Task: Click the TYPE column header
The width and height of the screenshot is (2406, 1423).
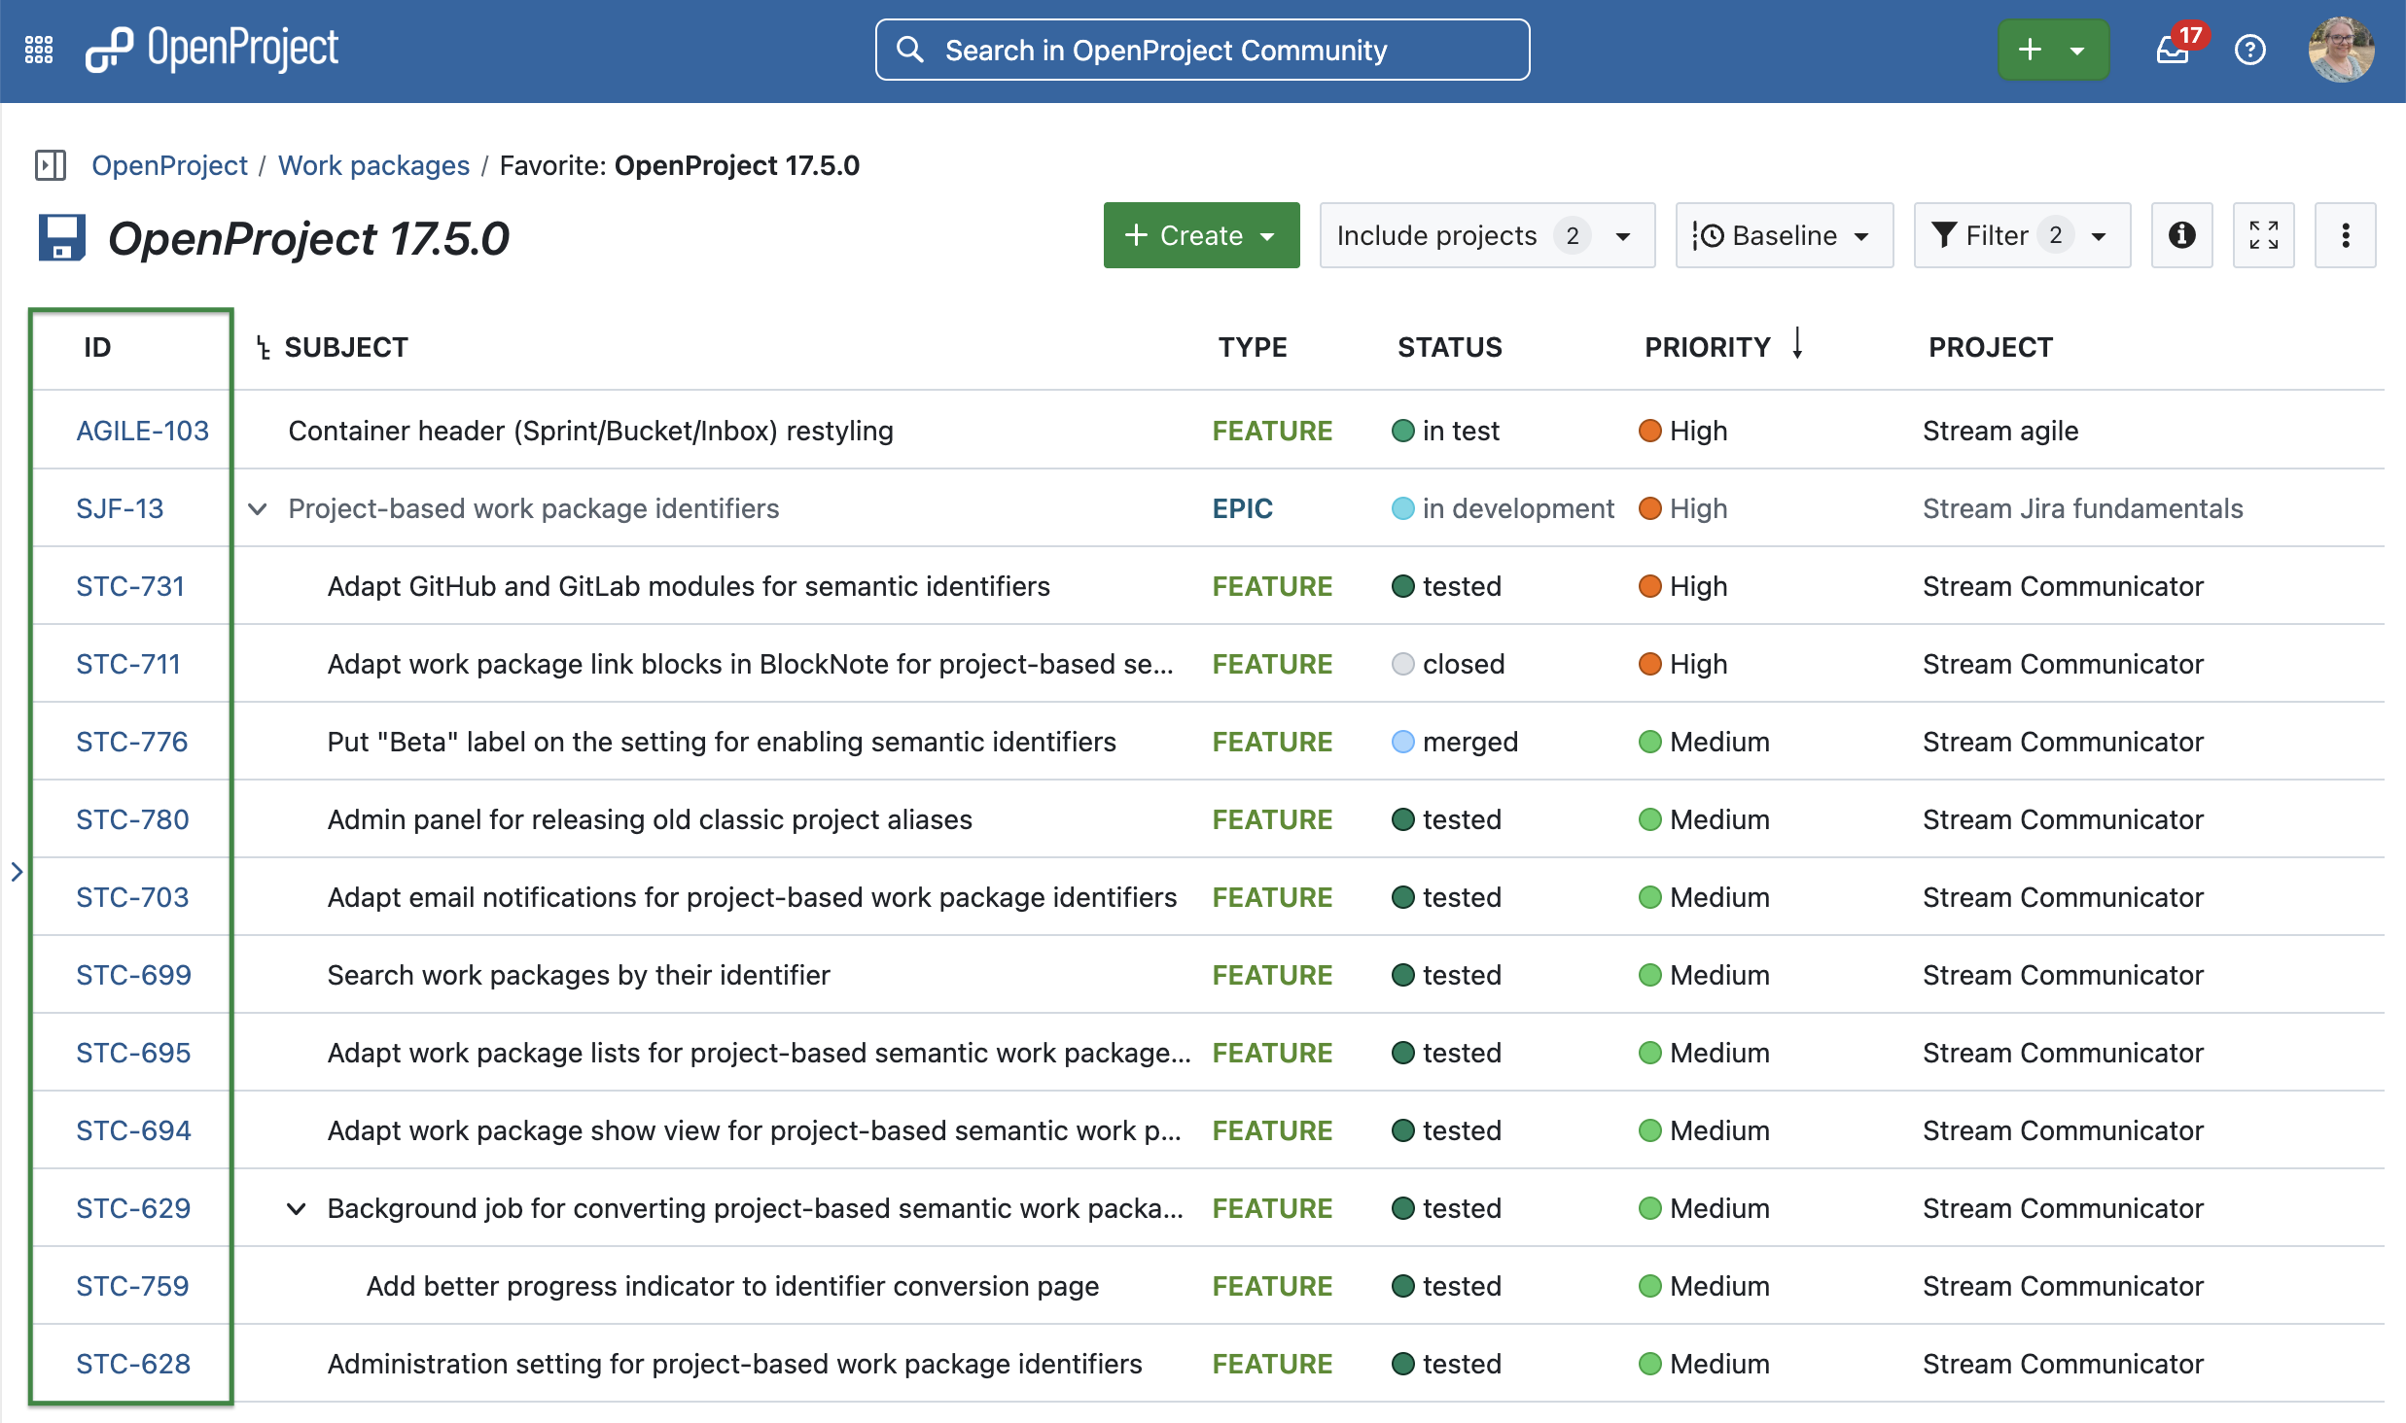Action: pos(1253,347)
